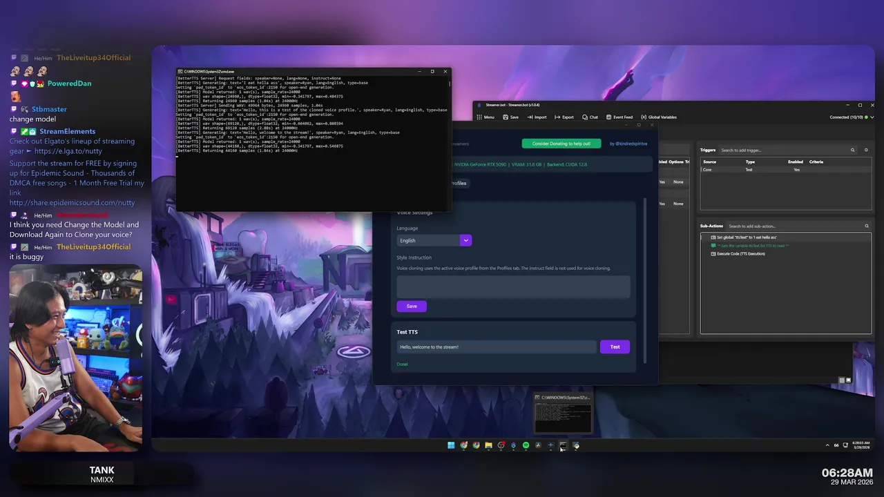Click the taskbar clock and date
Screen dimensions: 884x497
pos(861,445)
